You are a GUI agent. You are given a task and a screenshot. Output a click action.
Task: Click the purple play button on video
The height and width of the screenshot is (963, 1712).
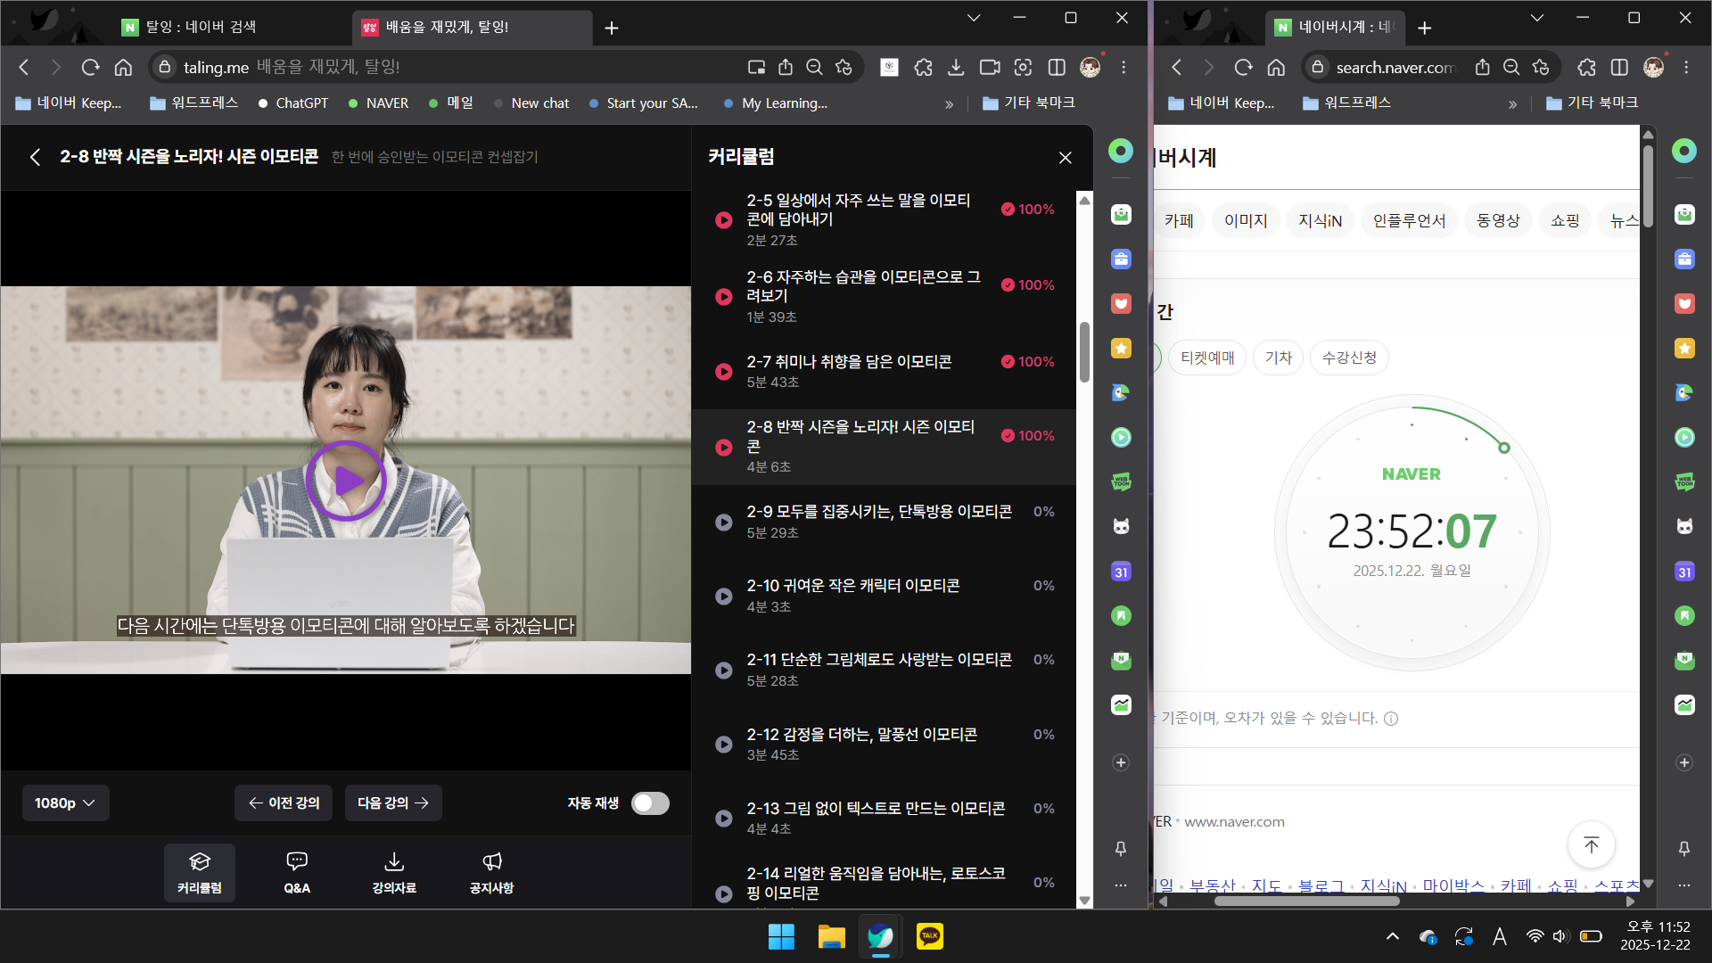tap(346, 481)
